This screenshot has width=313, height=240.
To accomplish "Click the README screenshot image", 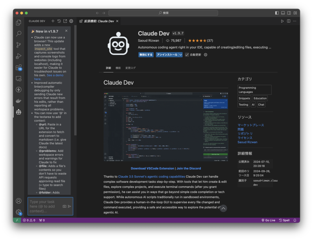I will pyautogui.click(x=166, y=127).
